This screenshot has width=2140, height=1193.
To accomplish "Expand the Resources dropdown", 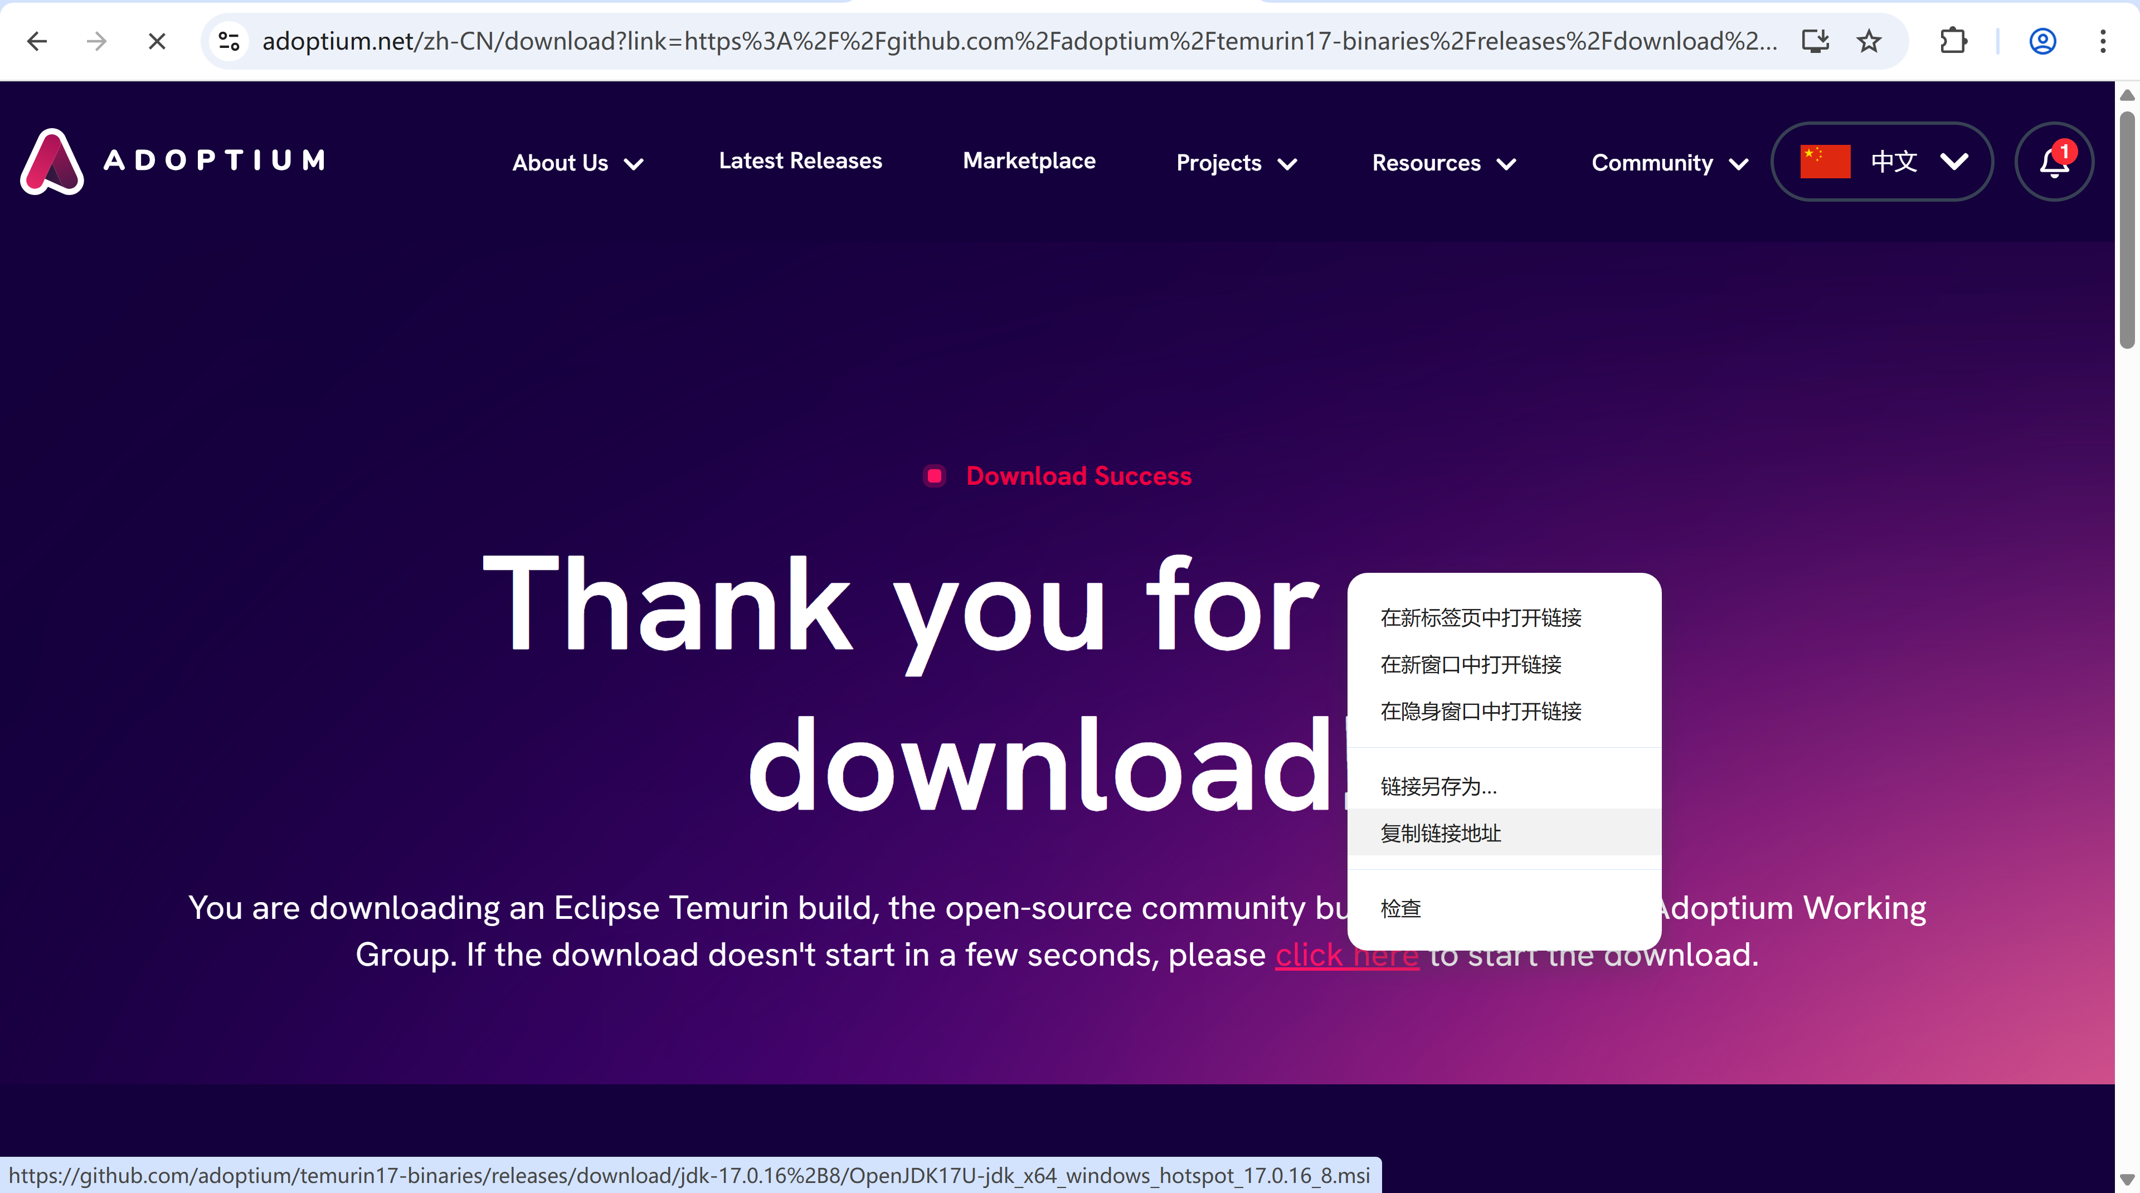I will [1444, 163].
